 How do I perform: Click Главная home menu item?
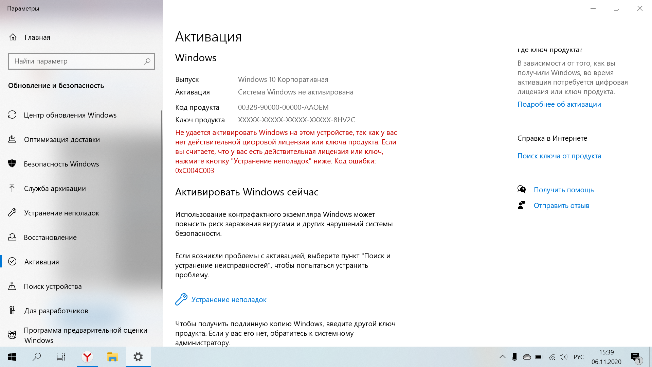(38, 37)
